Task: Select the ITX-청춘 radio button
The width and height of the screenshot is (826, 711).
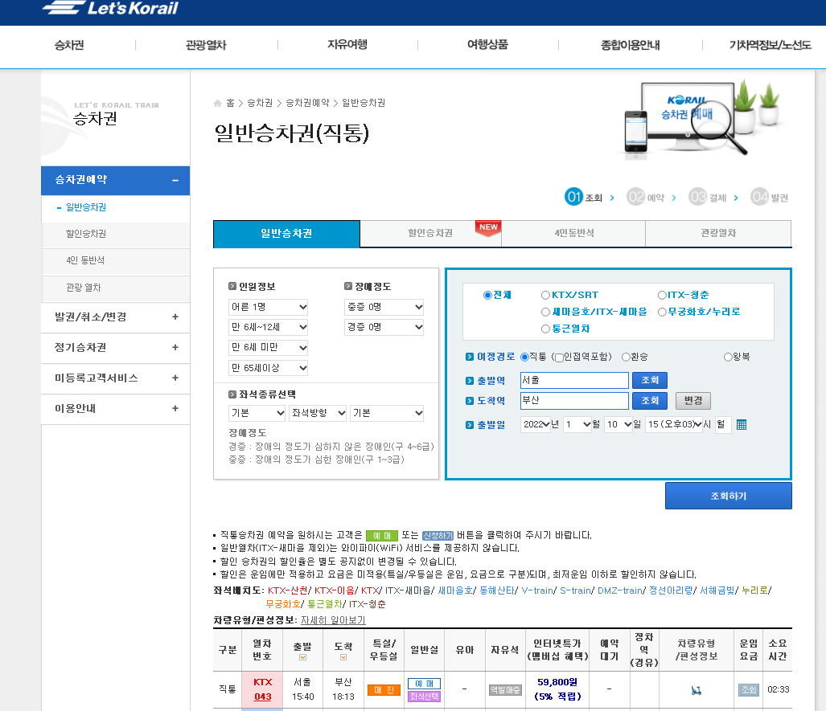Action: [662, 295]
